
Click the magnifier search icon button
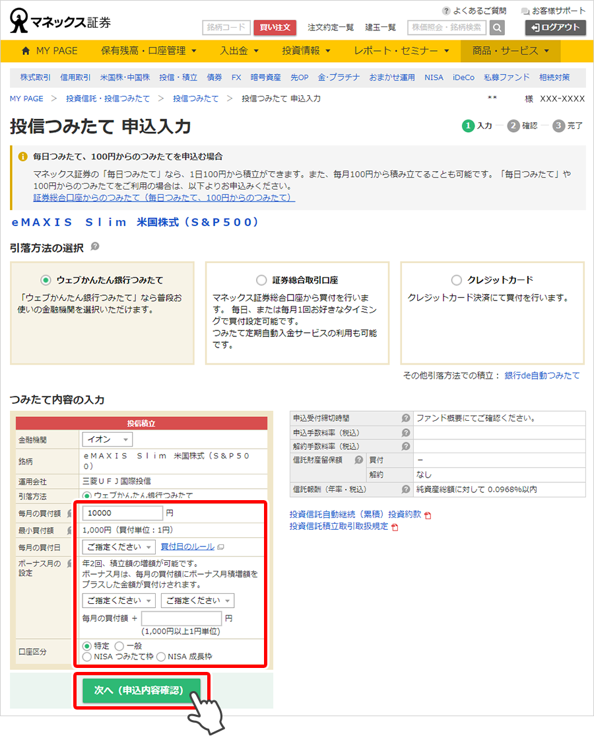click(x=497, y=28)
